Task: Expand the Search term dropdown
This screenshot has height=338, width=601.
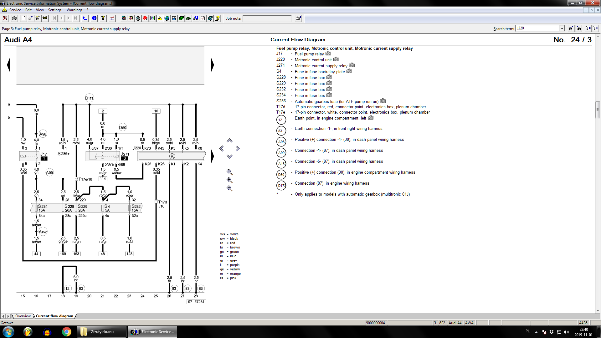Action: point(562,28)
